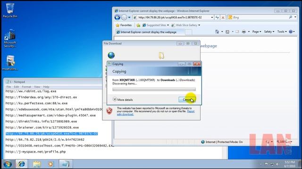
Task: Open Favorites star button
Action: [x=124, y=25]
